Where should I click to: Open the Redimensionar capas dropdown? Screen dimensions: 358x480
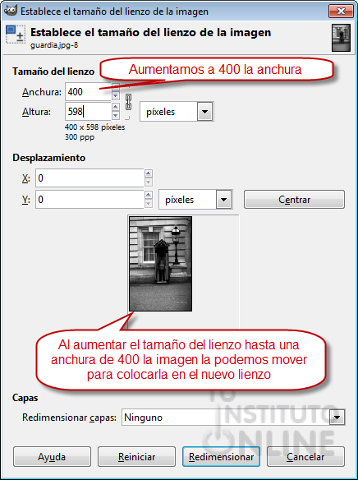pyautogui.click(x=233, y=418)
